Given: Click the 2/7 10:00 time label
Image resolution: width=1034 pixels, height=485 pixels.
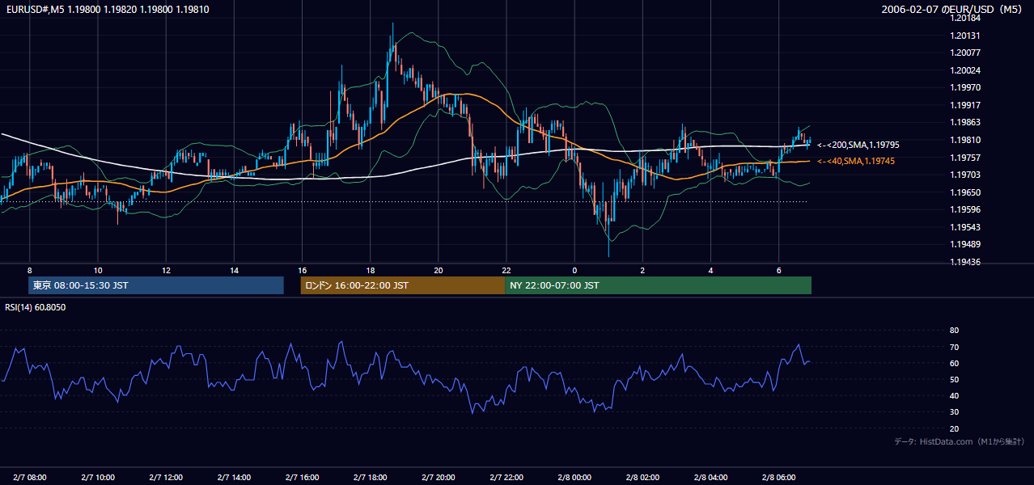Looking at the screenshot, I should coord(98,477).
